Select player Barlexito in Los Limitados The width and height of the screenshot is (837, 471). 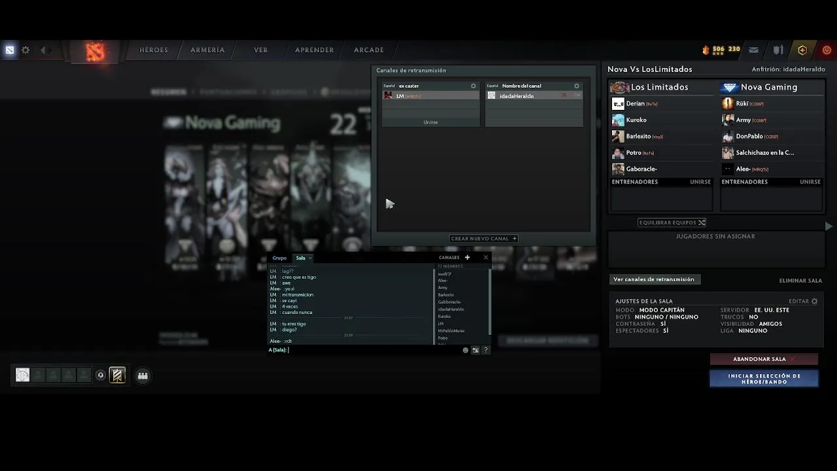pos(662,136)
